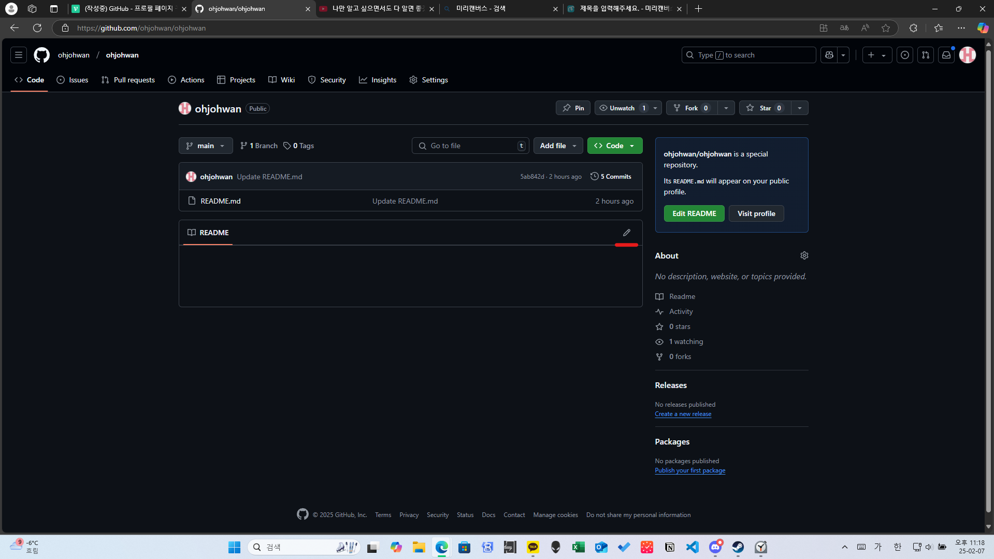Open the Wiki tab
The height and width of the screenshot is (559, 994).
[x=282, y=80]
